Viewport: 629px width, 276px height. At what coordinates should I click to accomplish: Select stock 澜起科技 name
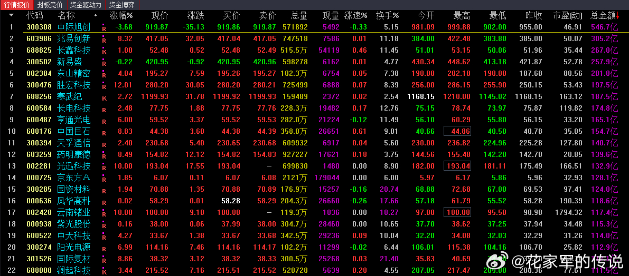[74, 270]
